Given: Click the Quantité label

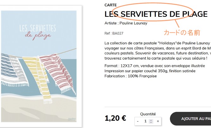Looking at the screenshot, I should click(148, 114).
